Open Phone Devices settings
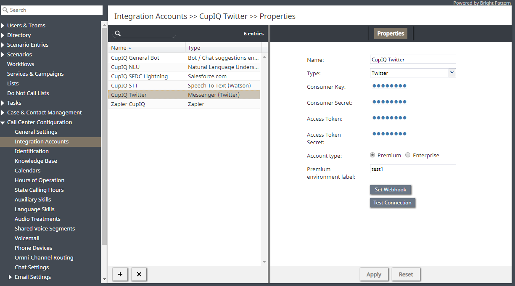Image resolution: width=515 pixels, height=286 pixels. [x=33, y=248]
